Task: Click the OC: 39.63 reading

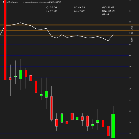Action: (x=108, y=8)
